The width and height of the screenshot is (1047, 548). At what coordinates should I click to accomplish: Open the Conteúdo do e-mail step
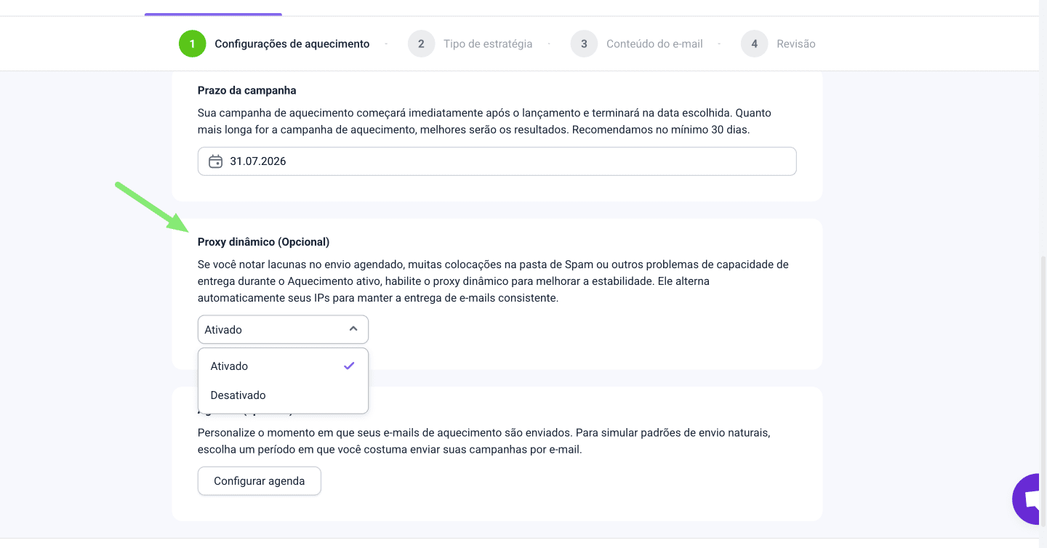tap(654, 44)
